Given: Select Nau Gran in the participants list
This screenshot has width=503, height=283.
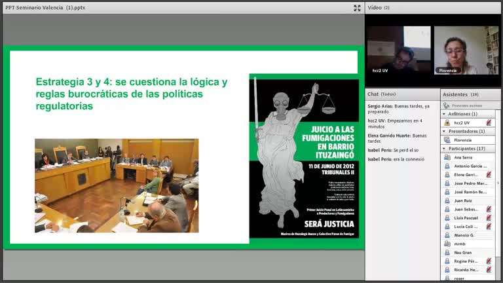Looking at the screenshot, I should tap(469, 252).
